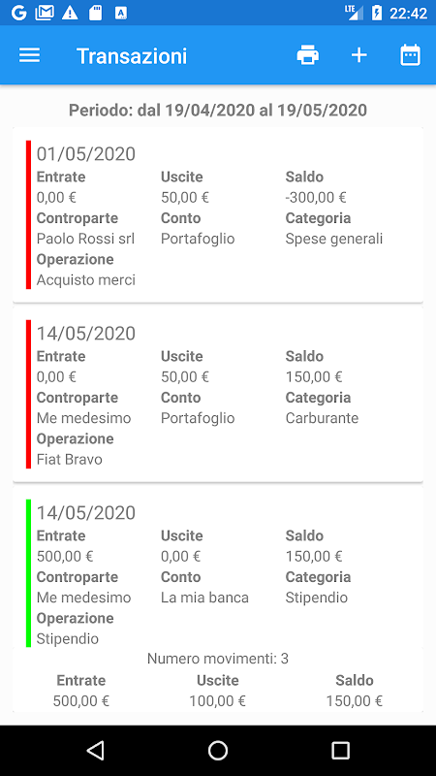Open recent apps square button
The image size is (436, 776).
(340, 750)
